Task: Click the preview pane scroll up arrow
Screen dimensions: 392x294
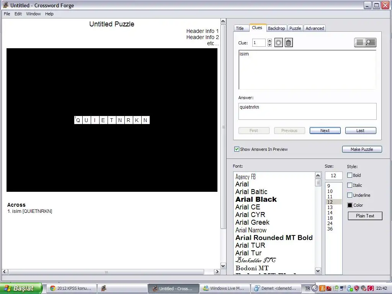Action: [223, 21]
